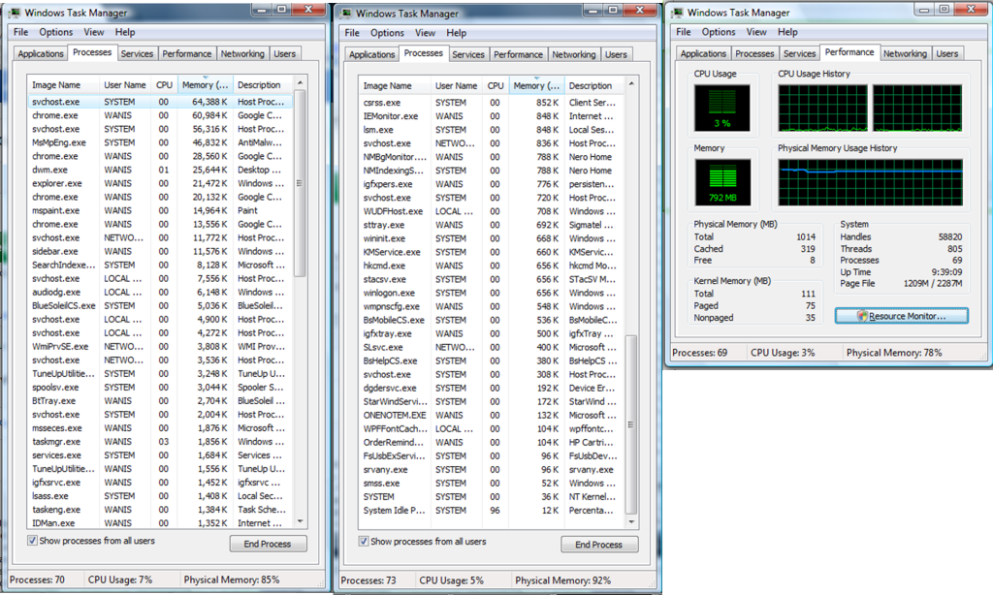Switch to Services tab in the left window

[137, 54]
